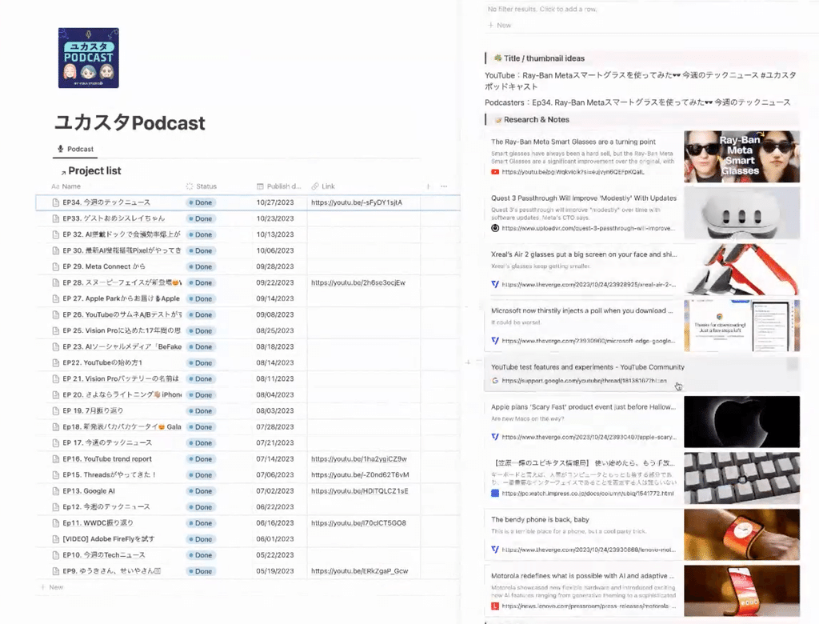Viewport: 819px width, 624px height.
Task: Click page icon of EP 32 row
Action: [x=56, y=234]
